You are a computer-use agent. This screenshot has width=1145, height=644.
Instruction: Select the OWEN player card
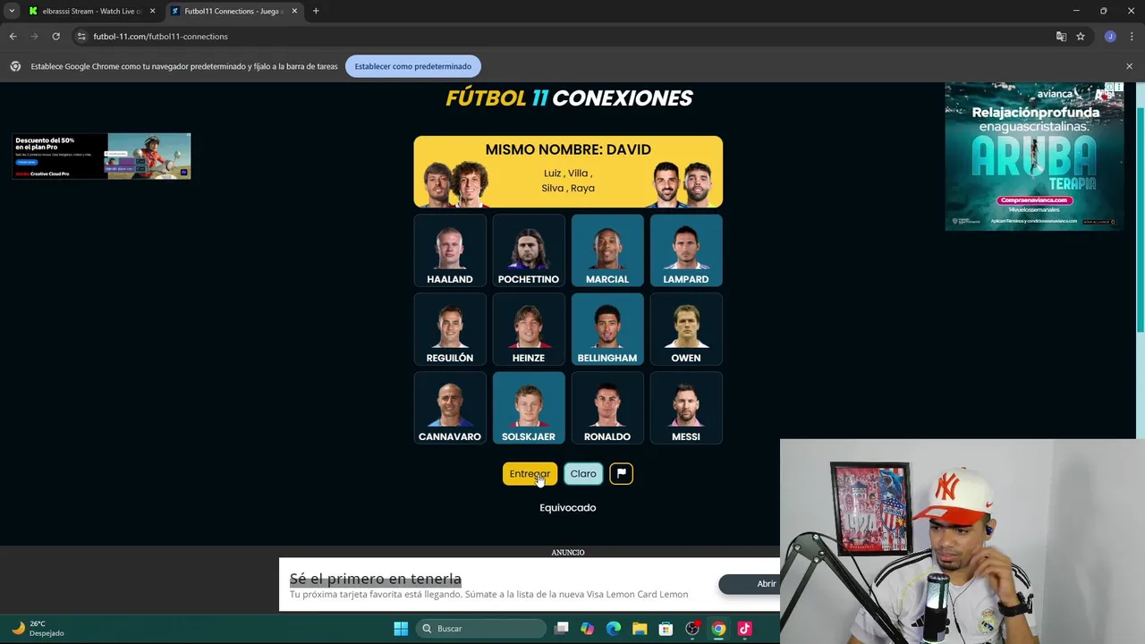click(x=685, y=329)
